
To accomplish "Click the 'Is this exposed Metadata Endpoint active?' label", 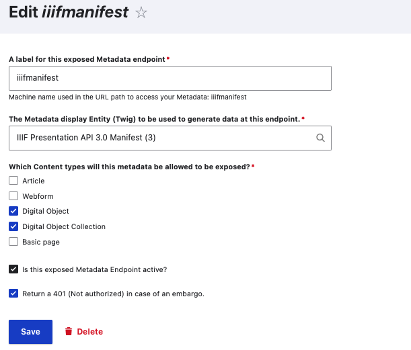I will 94,269.
